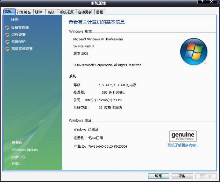
Task: Click the 版本 2002 text
Action: (81, 53)
